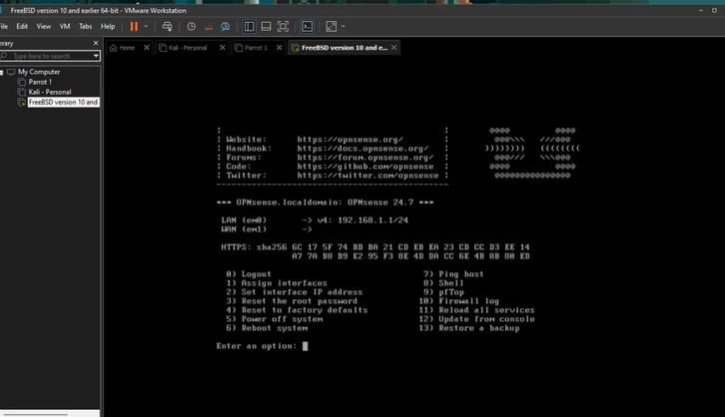Click the running FreeBSD VM icon in library
The width and height of the screenshot is (725, 417).
pyautogui.click(x=21, y=102)
